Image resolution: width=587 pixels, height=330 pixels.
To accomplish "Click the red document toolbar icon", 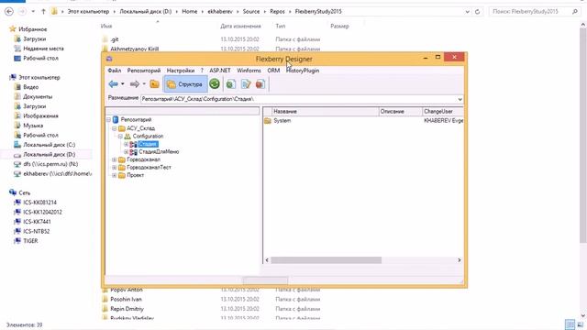I will coord(260,84).
